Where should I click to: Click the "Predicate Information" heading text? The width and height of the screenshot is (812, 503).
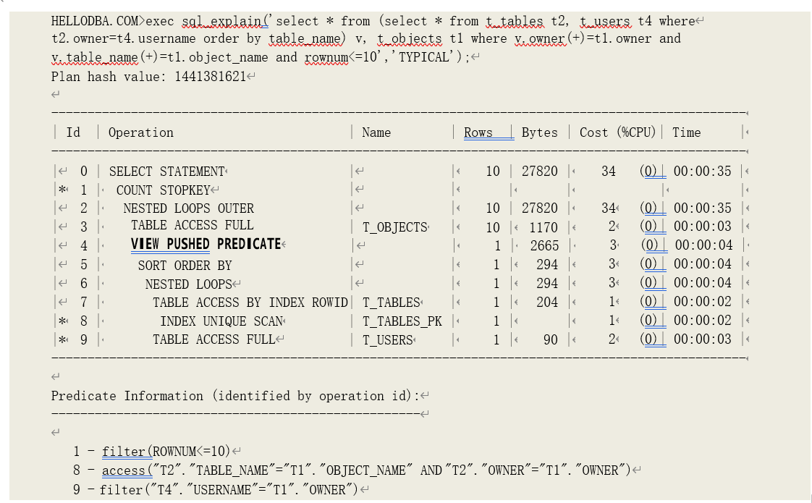tap(127, 396)
